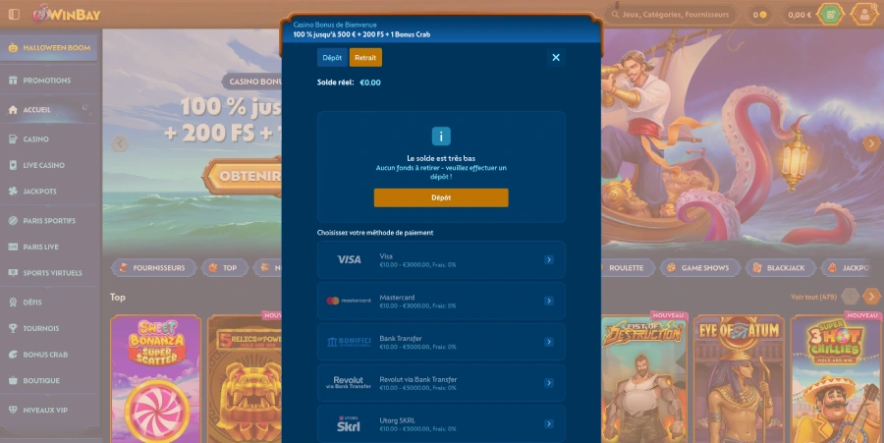Go to next banner slide arrow

871,144
